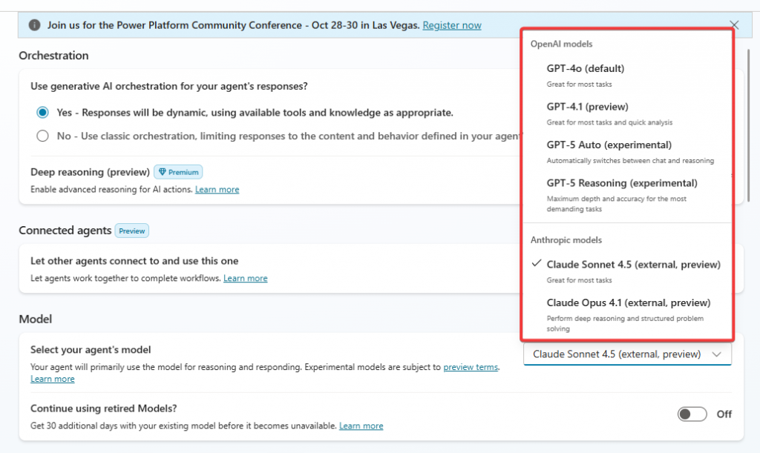Click the model dropdown chevron arrow
Image resolution: width=760 pixels, height=453 pixels.
(716, 354)
